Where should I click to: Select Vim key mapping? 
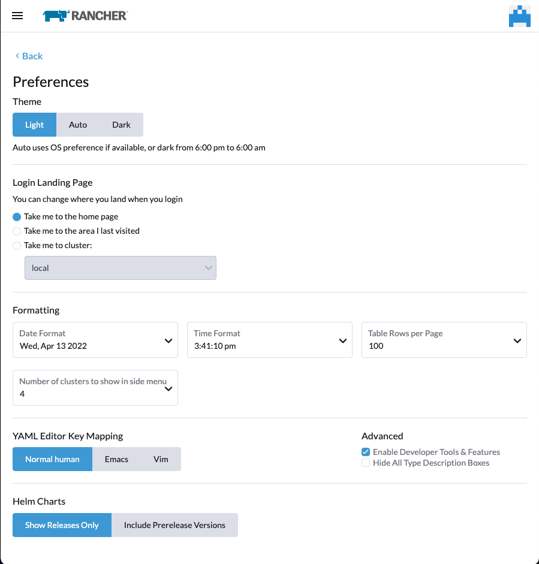(161, 459)
